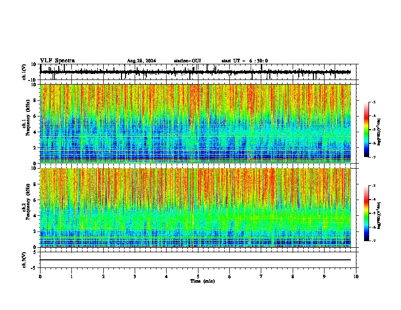
Task: Click tick label "7" on time axis
Action: pyautogui.click(x=261, y=277)
